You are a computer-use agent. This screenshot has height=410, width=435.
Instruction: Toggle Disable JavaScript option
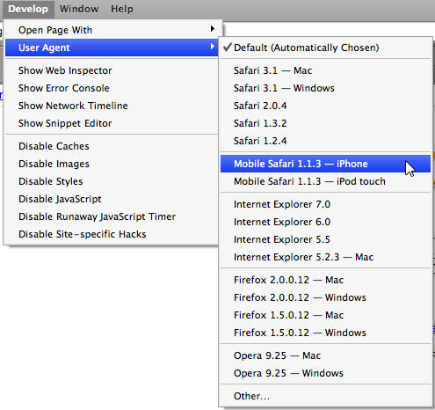tap(112, 199)
